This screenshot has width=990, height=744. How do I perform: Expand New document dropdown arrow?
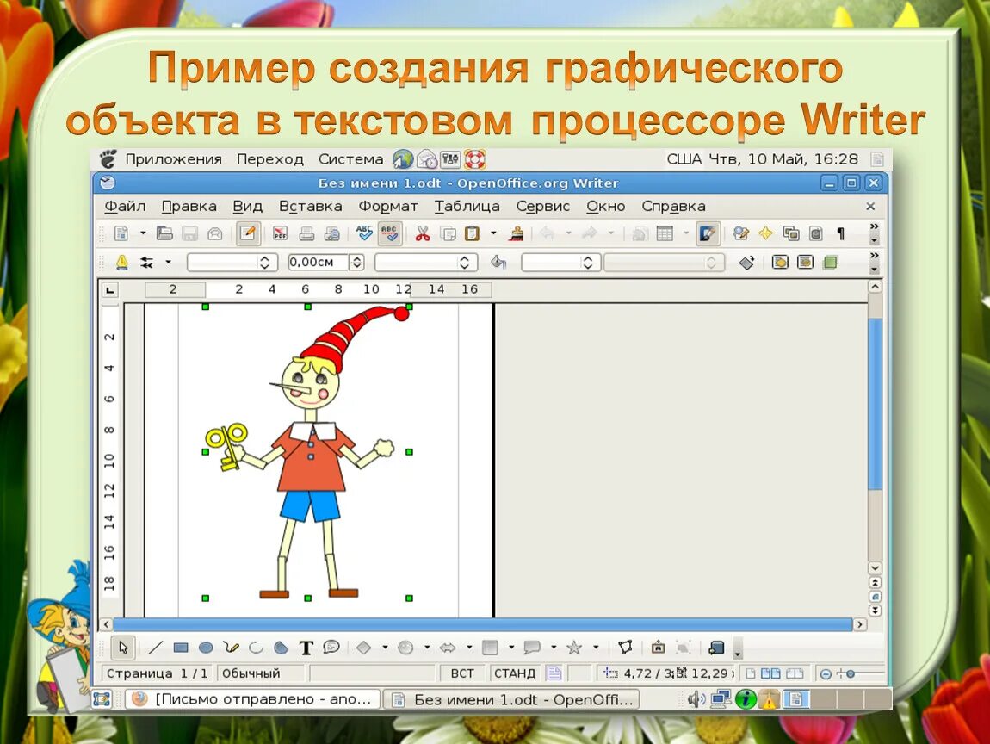click(x=143, y=233)
